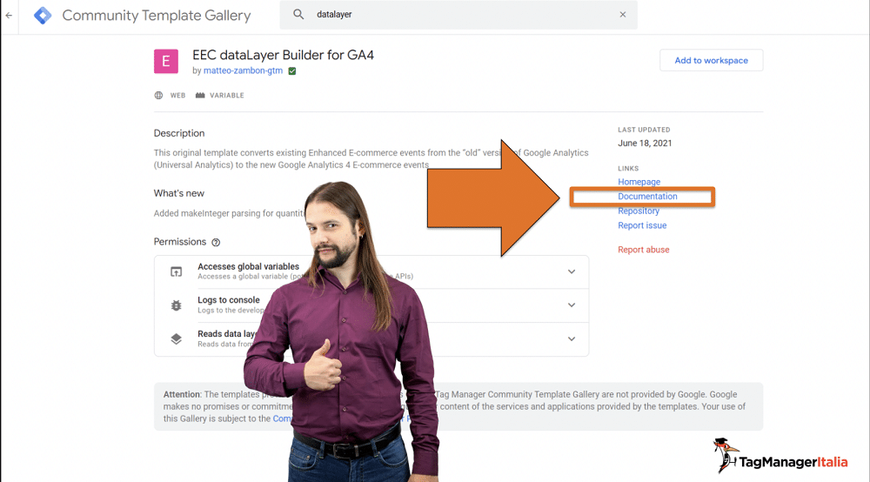Open matteo-zambon-gtm author link
This screenshot has width=870, height=482.
[243, 70]
